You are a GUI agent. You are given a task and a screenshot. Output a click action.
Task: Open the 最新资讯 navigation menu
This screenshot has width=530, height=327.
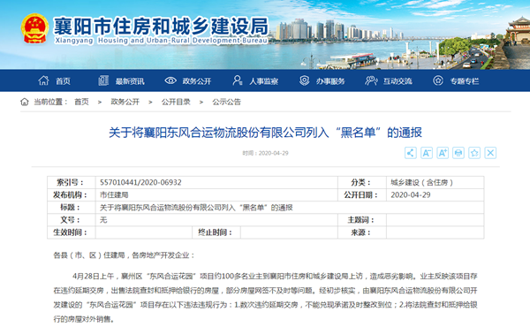point(130,81)
